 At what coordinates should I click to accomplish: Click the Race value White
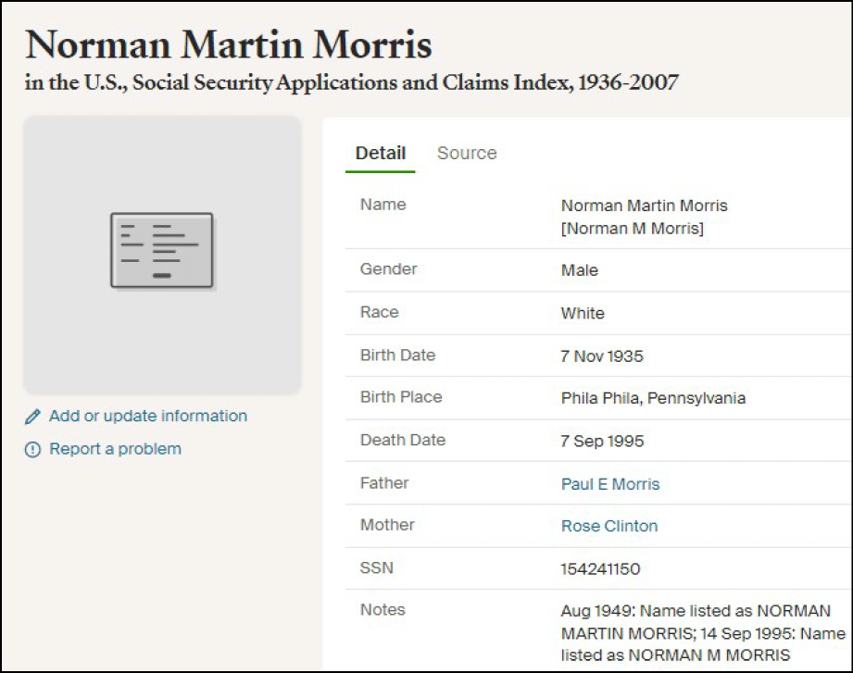pos(583,313)
